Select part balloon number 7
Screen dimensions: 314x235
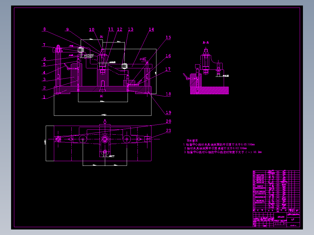coord(44,45)
